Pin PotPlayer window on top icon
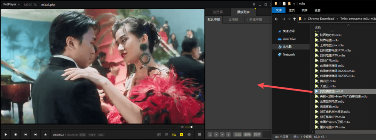 click(x=254, y=4)
